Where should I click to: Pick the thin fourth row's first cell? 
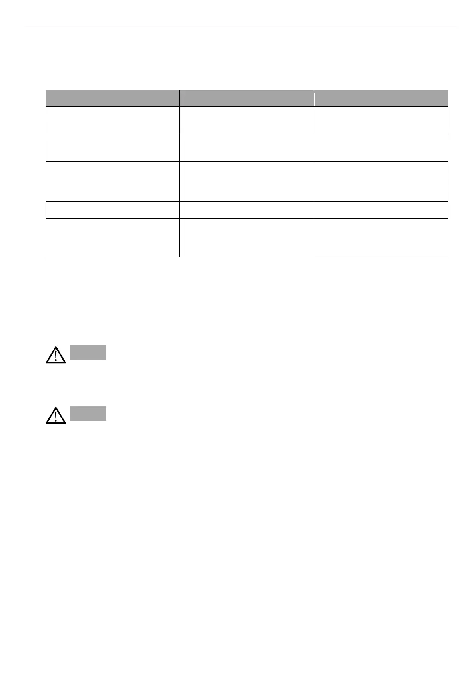(x=113, y=210)
